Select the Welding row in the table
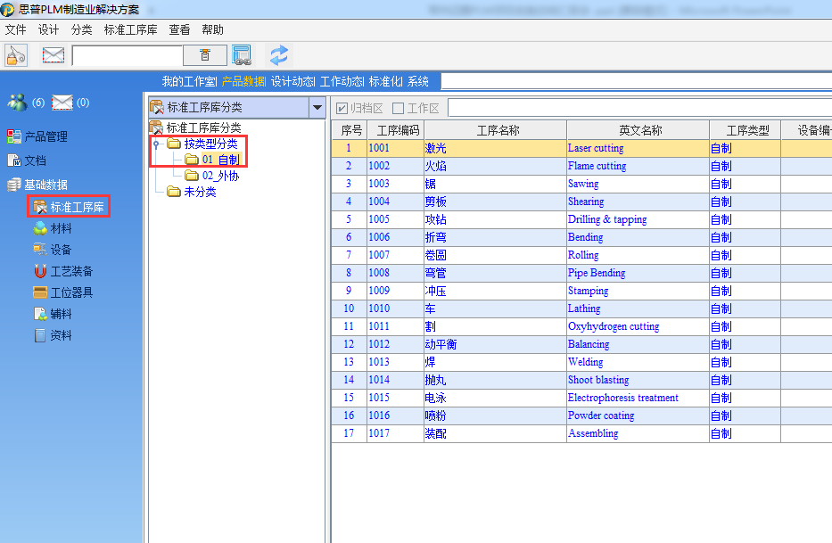Viewport: 832px width, 543px height. point(585,362)
